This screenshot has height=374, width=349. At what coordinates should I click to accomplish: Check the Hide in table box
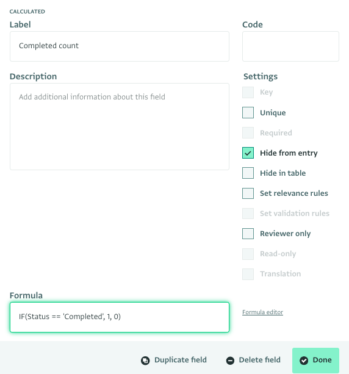pyautogui.click(x=248, y=173)
